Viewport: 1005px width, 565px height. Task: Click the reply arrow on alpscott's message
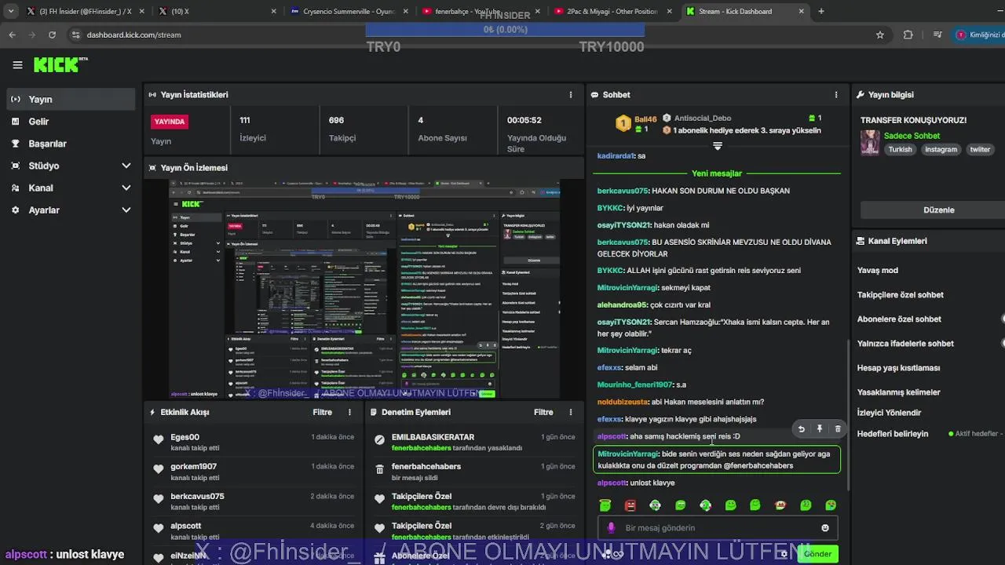click(x=801, y=429)
